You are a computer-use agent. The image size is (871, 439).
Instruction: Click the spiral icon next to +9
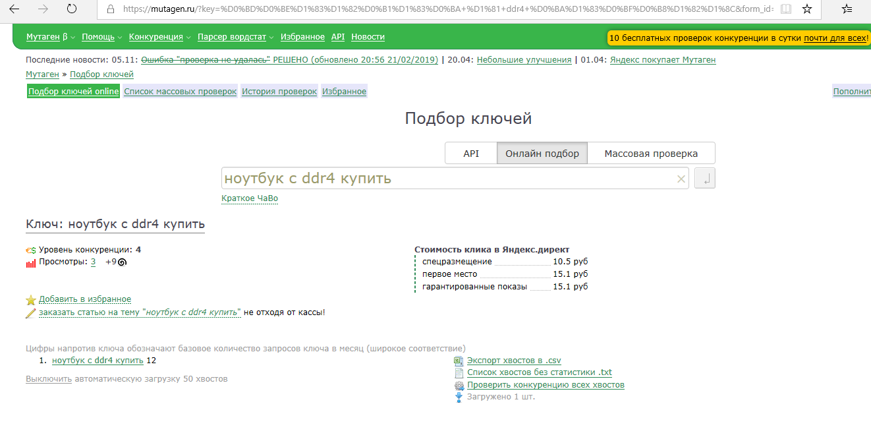pos(122,262)
